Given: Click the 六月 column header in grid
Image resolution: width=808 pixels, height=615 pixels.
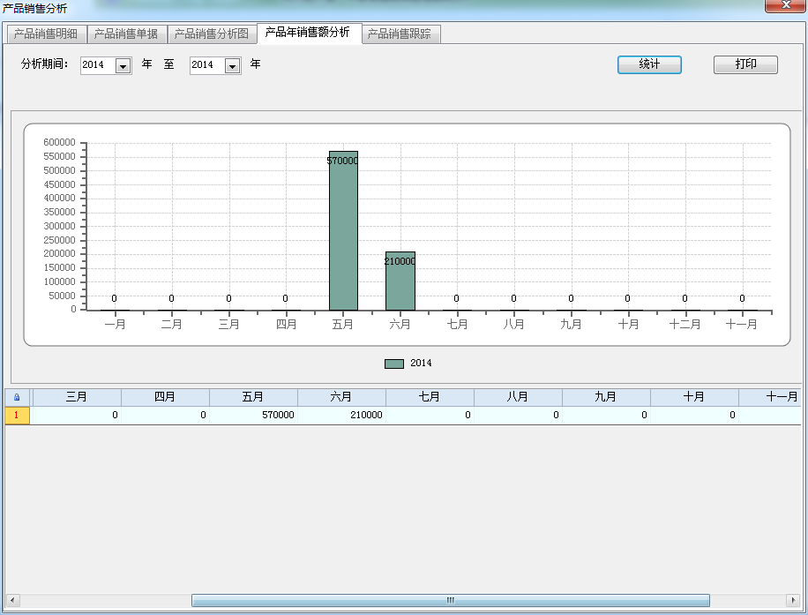Looking at the screenshot, I should click(340, 397).
